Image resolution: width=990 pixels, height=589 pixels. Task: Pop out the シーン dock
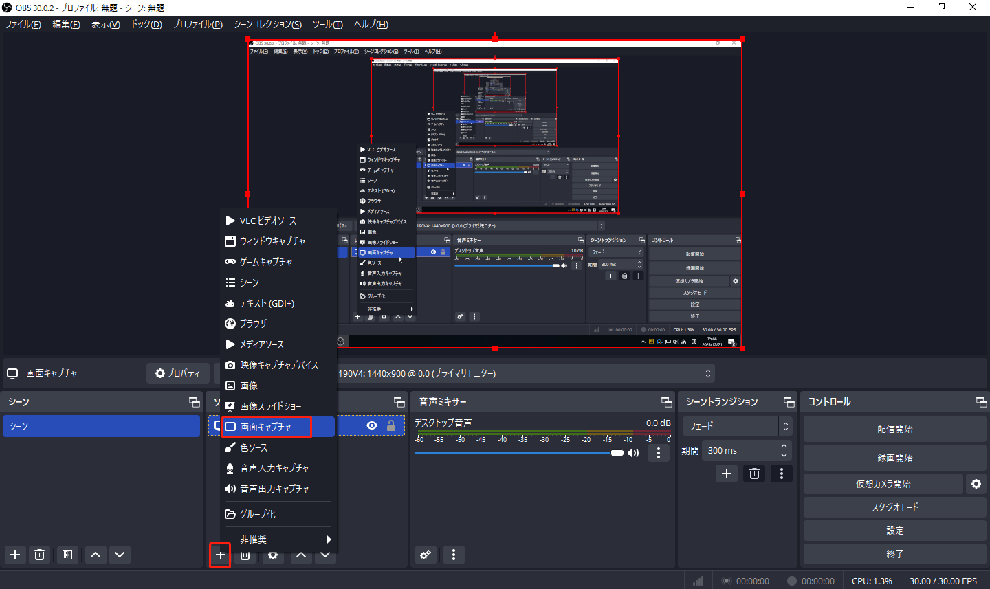click(194, 402)
